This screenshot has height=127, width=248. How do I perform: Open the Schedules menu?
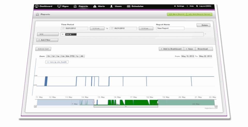(135, 6)
